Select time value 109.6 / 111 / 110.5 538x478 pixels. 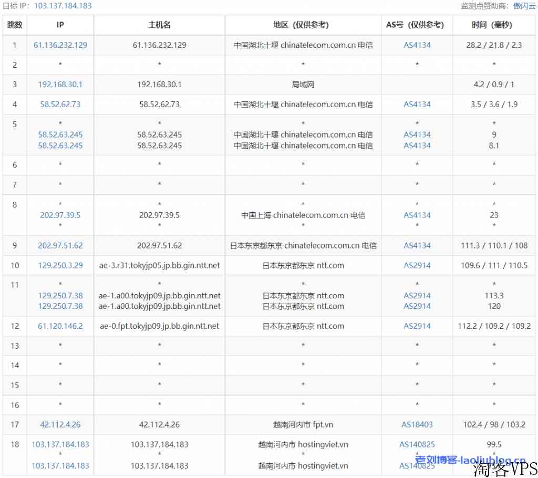[494, 265]
